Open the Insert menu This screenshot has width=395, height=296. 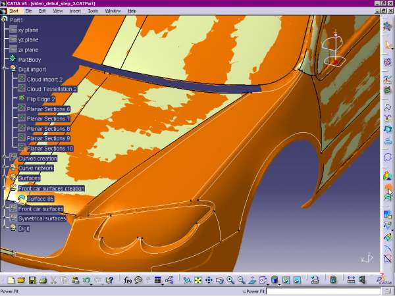[x=76, y=11]
